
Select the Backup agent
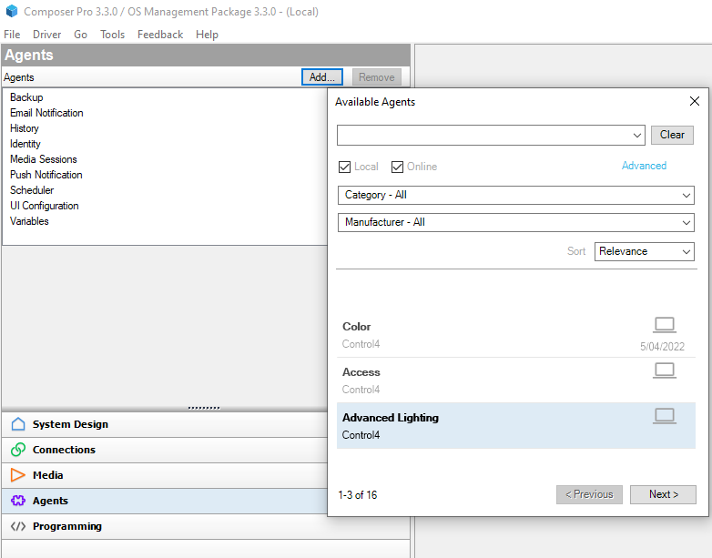click(26, 97)
